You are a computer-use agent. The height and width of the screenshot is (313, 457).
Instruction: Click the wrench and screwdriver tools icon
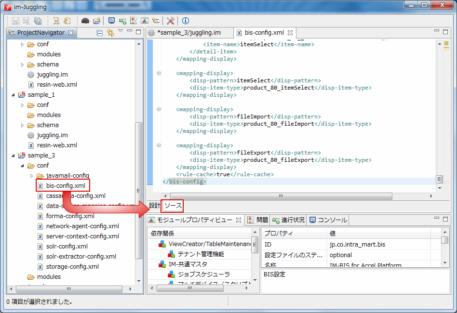(170, 21)
